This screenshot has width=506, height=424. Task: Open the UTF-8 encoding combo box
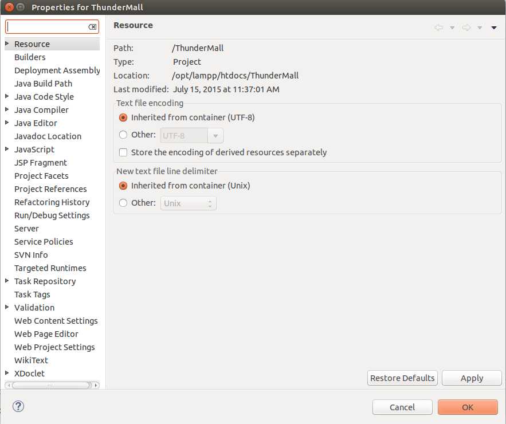(192, 136)
